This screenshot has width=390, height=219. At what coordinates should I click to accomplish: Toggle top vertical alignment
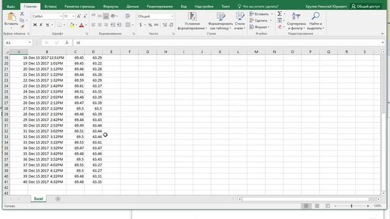pos(93,16)
